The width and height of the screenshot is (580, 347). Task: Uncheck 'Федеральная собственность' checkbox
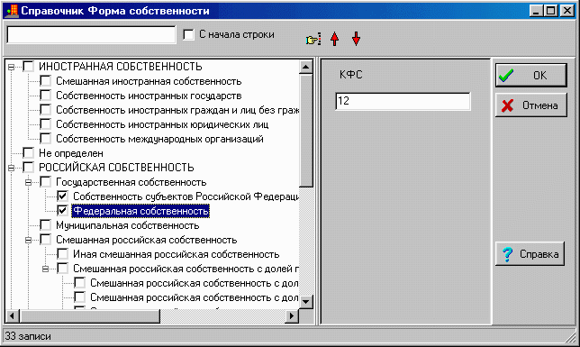click(x=62, y=211)
